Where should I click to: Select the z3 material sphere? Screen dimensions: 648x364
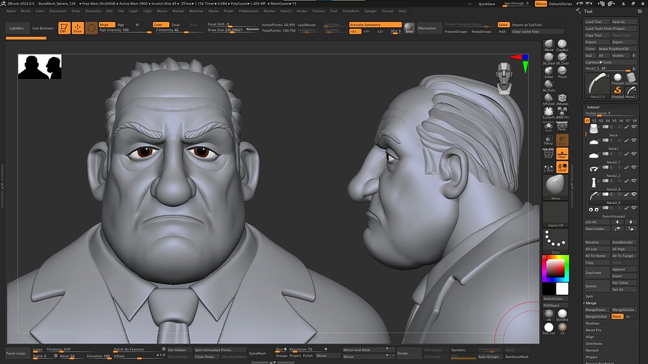pos(562,328)
